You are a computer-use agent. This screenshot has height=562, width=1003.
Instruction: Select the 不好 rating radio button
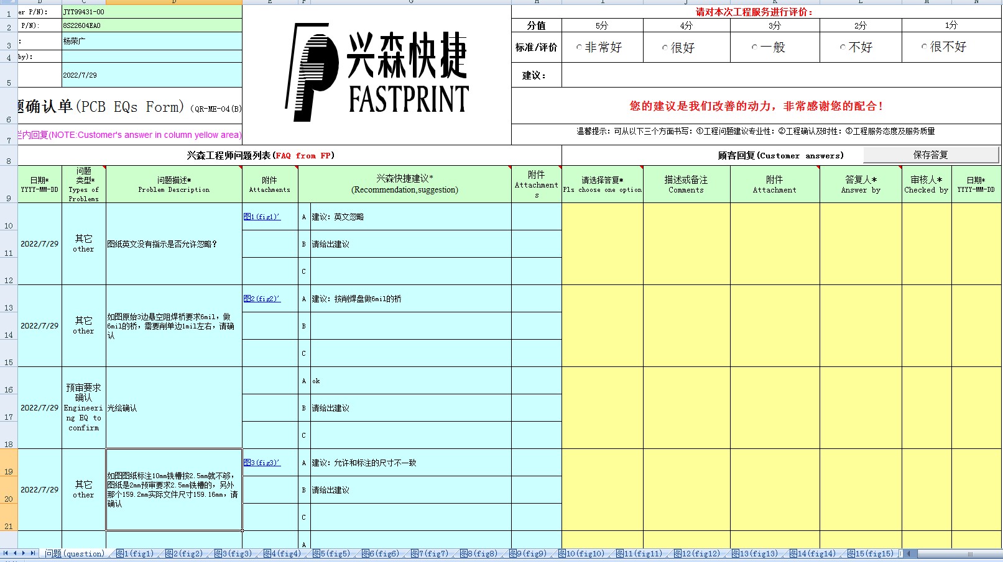[x=843, y=47]
